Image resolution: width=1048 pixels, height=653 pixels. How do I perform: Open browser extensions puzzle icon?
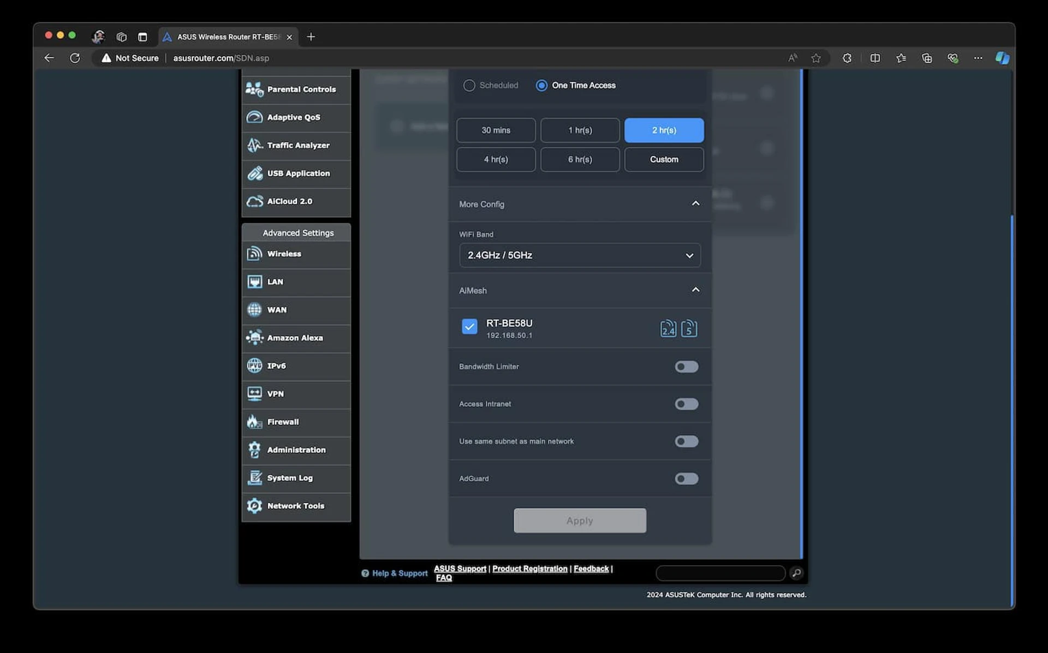tap(847, 58)
